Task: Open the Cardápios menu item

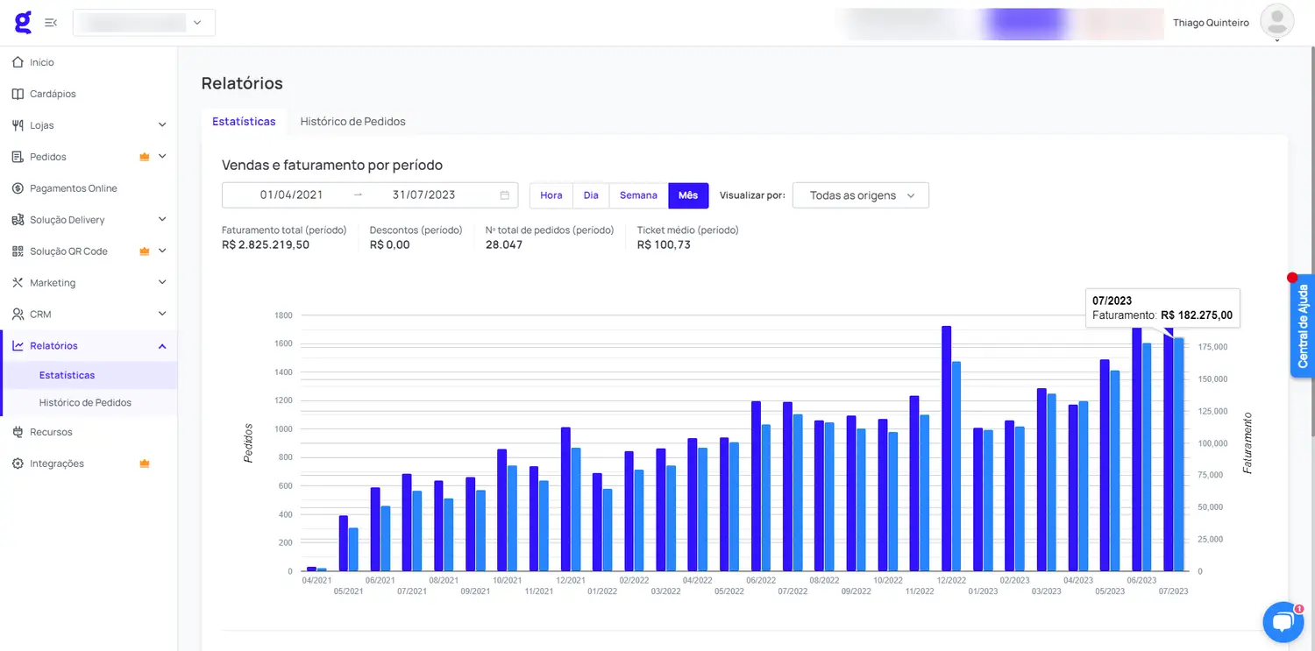Action: click(x=53, y=94)
